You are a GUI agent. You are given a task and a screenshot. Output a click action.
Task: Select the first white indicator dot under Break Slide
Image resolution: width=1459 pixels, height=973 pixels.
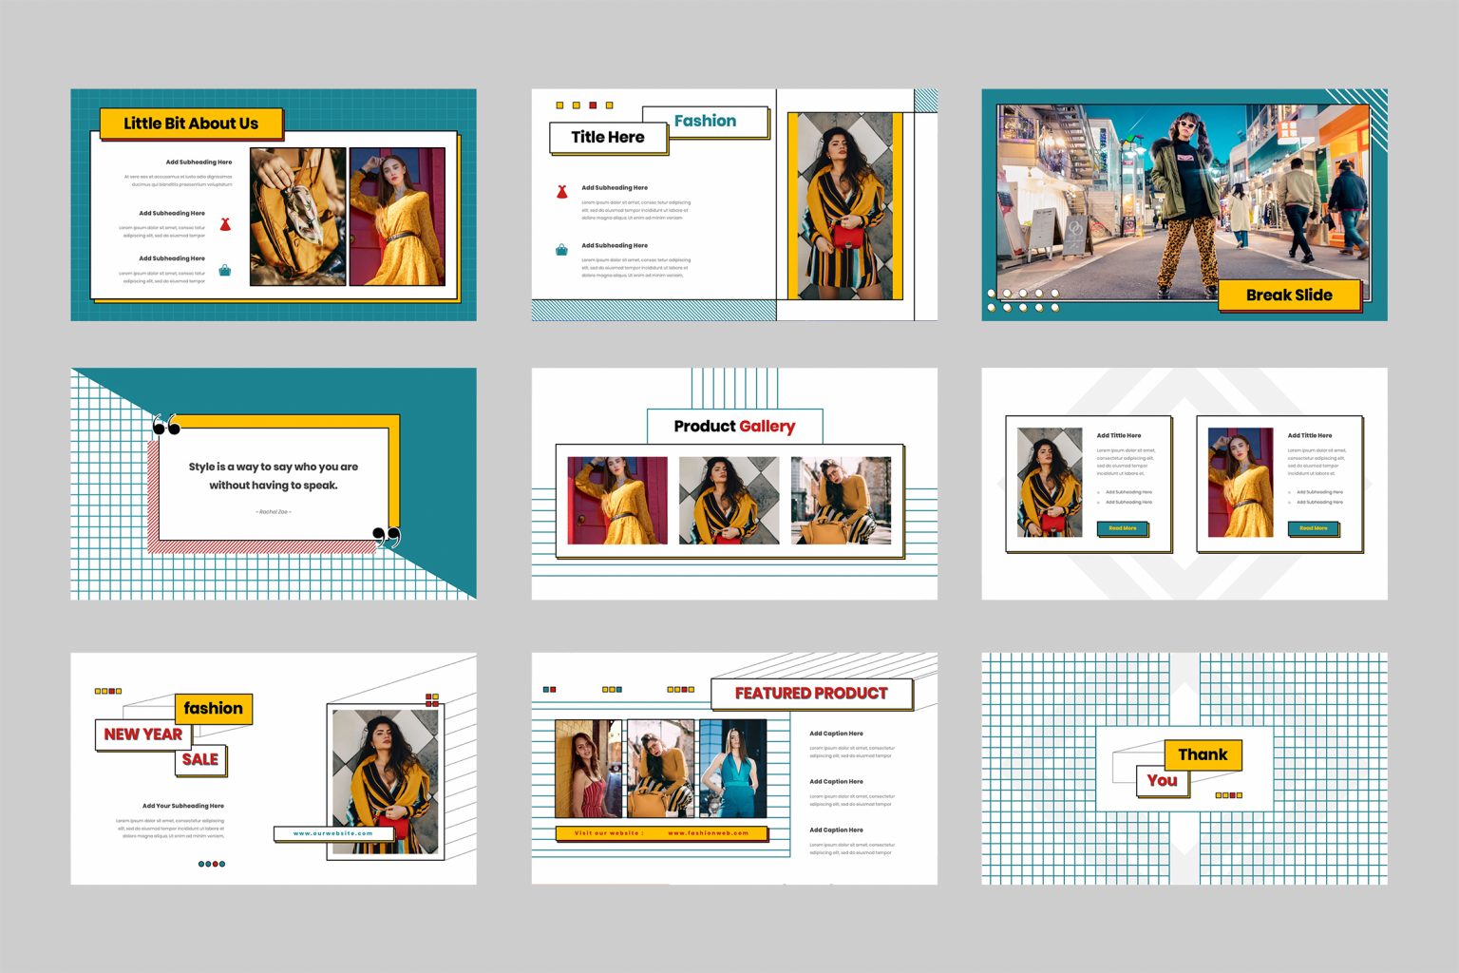coord(992,293)
